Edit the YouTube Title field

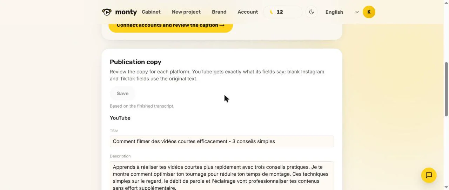point(222,141)
